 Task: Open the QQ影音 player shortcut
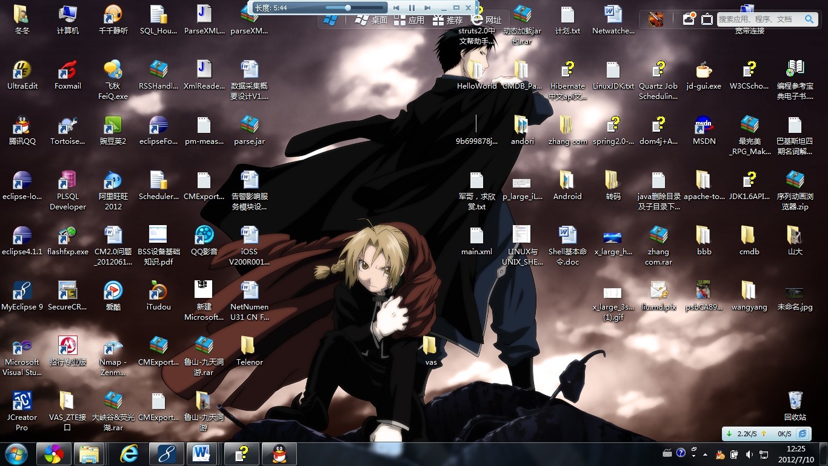[x=204, y=241]
